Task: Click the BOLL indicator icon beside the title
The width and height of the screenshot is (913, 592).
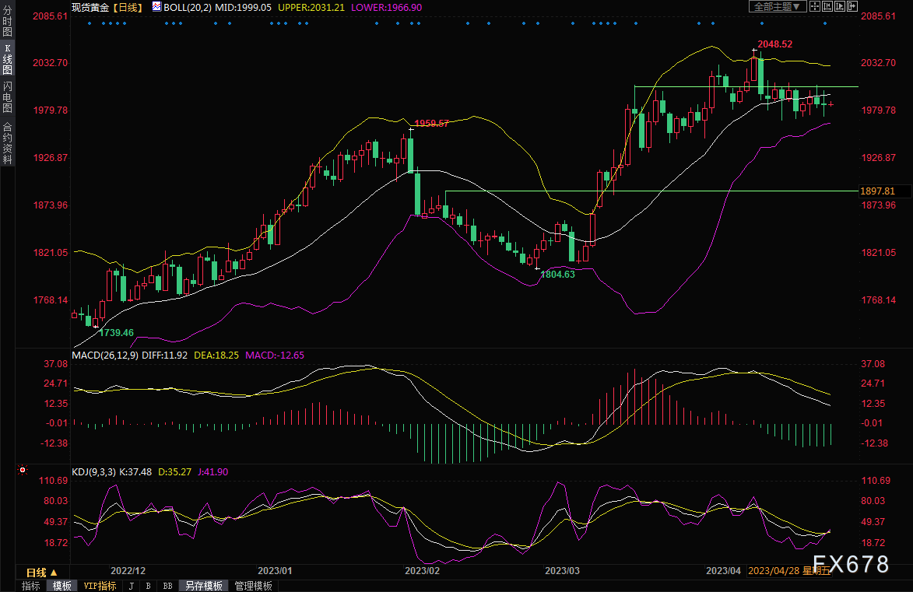Action: [x=156, y=6]
